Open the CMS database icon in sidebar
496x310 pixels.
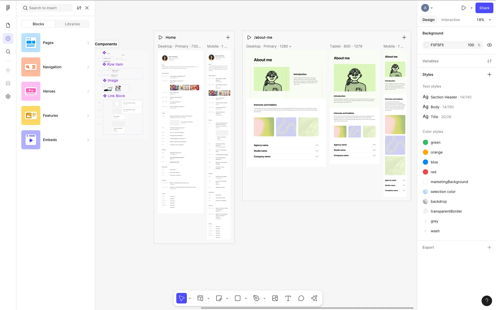[8, 83]
